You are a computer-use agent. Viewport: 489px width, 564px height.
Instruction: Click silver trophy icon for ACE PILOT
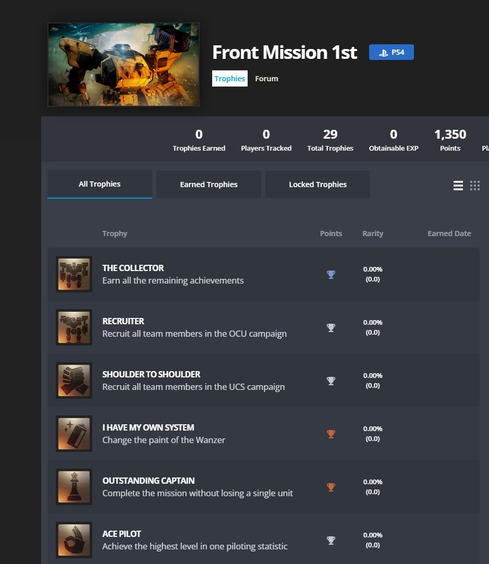point(331,540)
